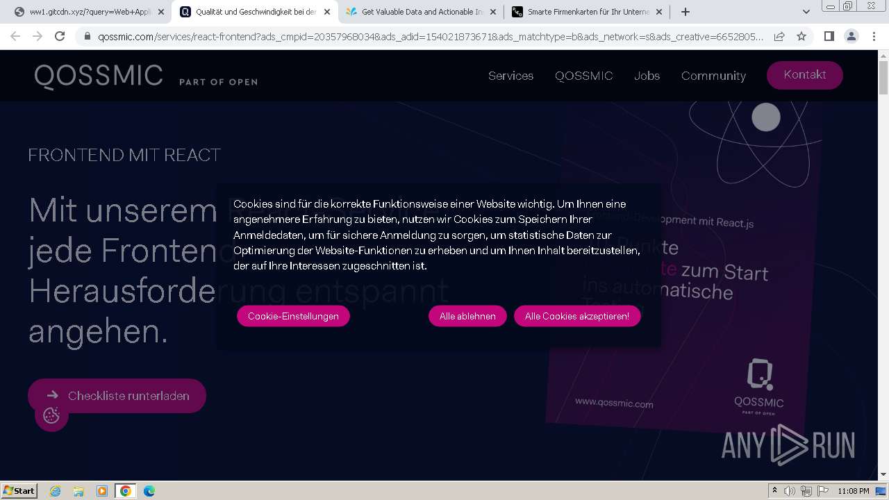Open the Services menu item
Viewport: 889px width, 500px height.
click(x=510, y=76)
